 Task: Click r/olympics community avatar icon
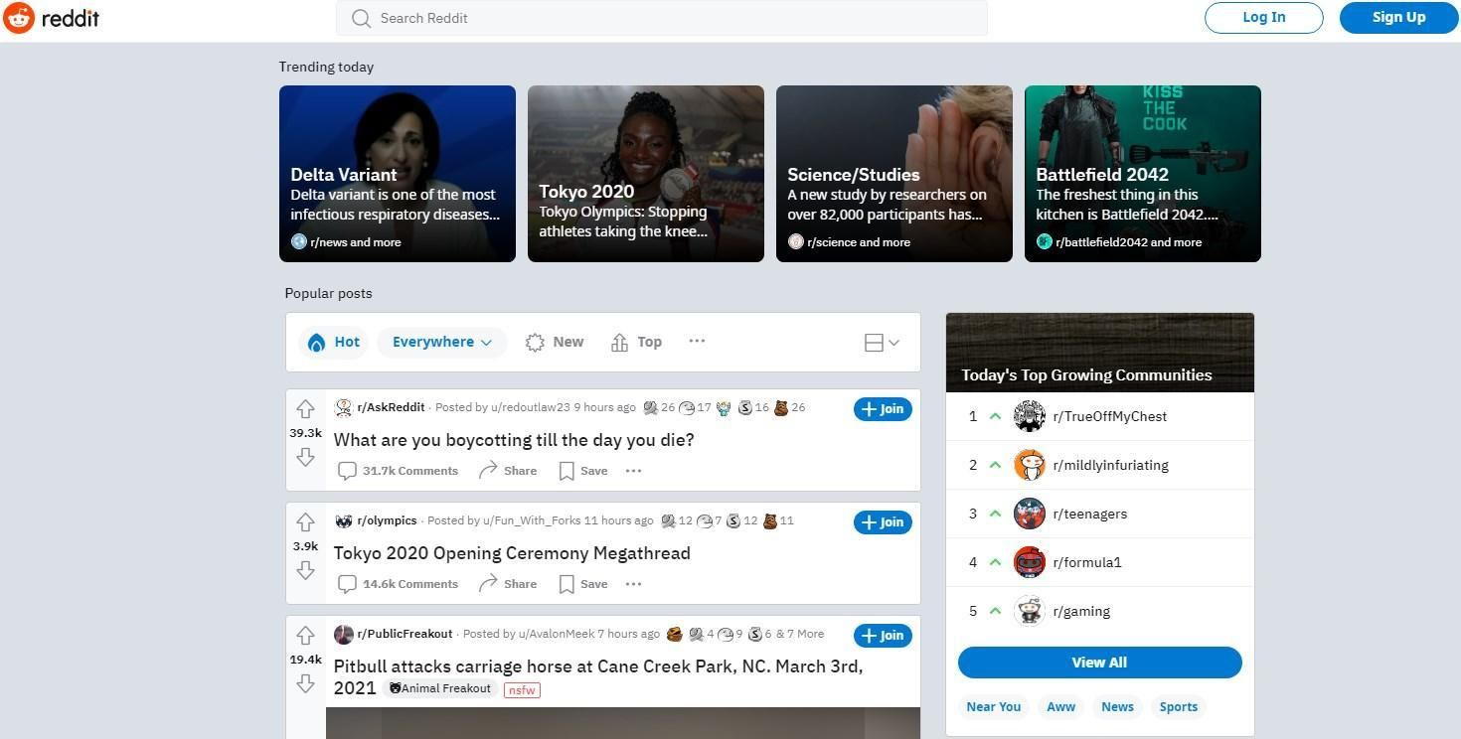[344, 520]
